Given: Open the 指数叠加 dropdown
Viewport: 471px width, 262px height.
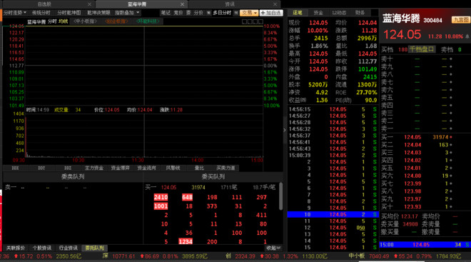Looking at the screenshot, I should pos(127,13).
